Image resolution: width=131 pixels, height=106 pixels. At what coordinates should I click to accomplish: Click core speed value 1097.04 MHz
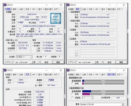click(x=23, y=43)
